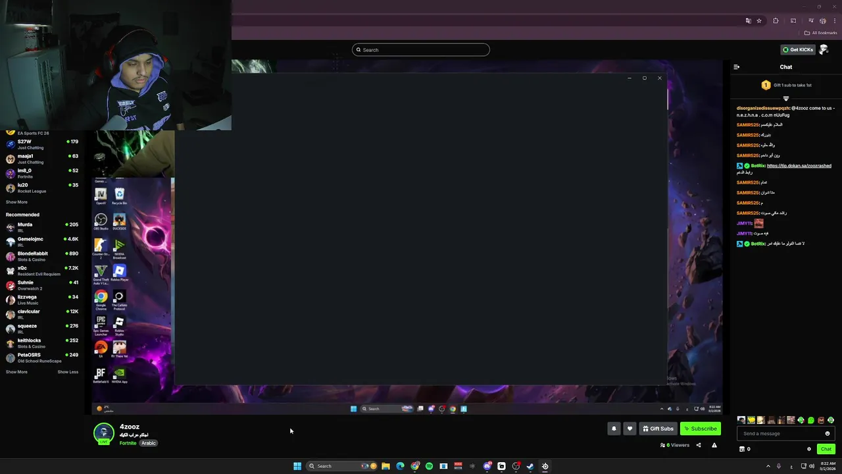Expand followed channels with Show More

pyautogui.click(x=16, y=202)
